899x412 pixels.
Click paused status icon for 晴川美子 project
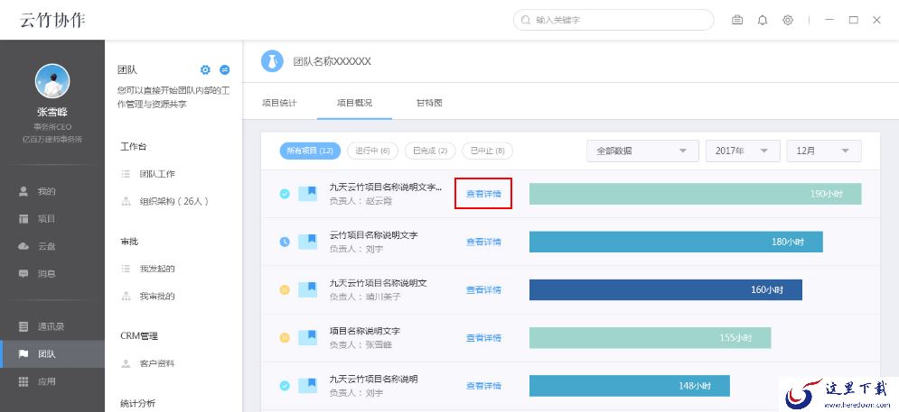point(285,290)
